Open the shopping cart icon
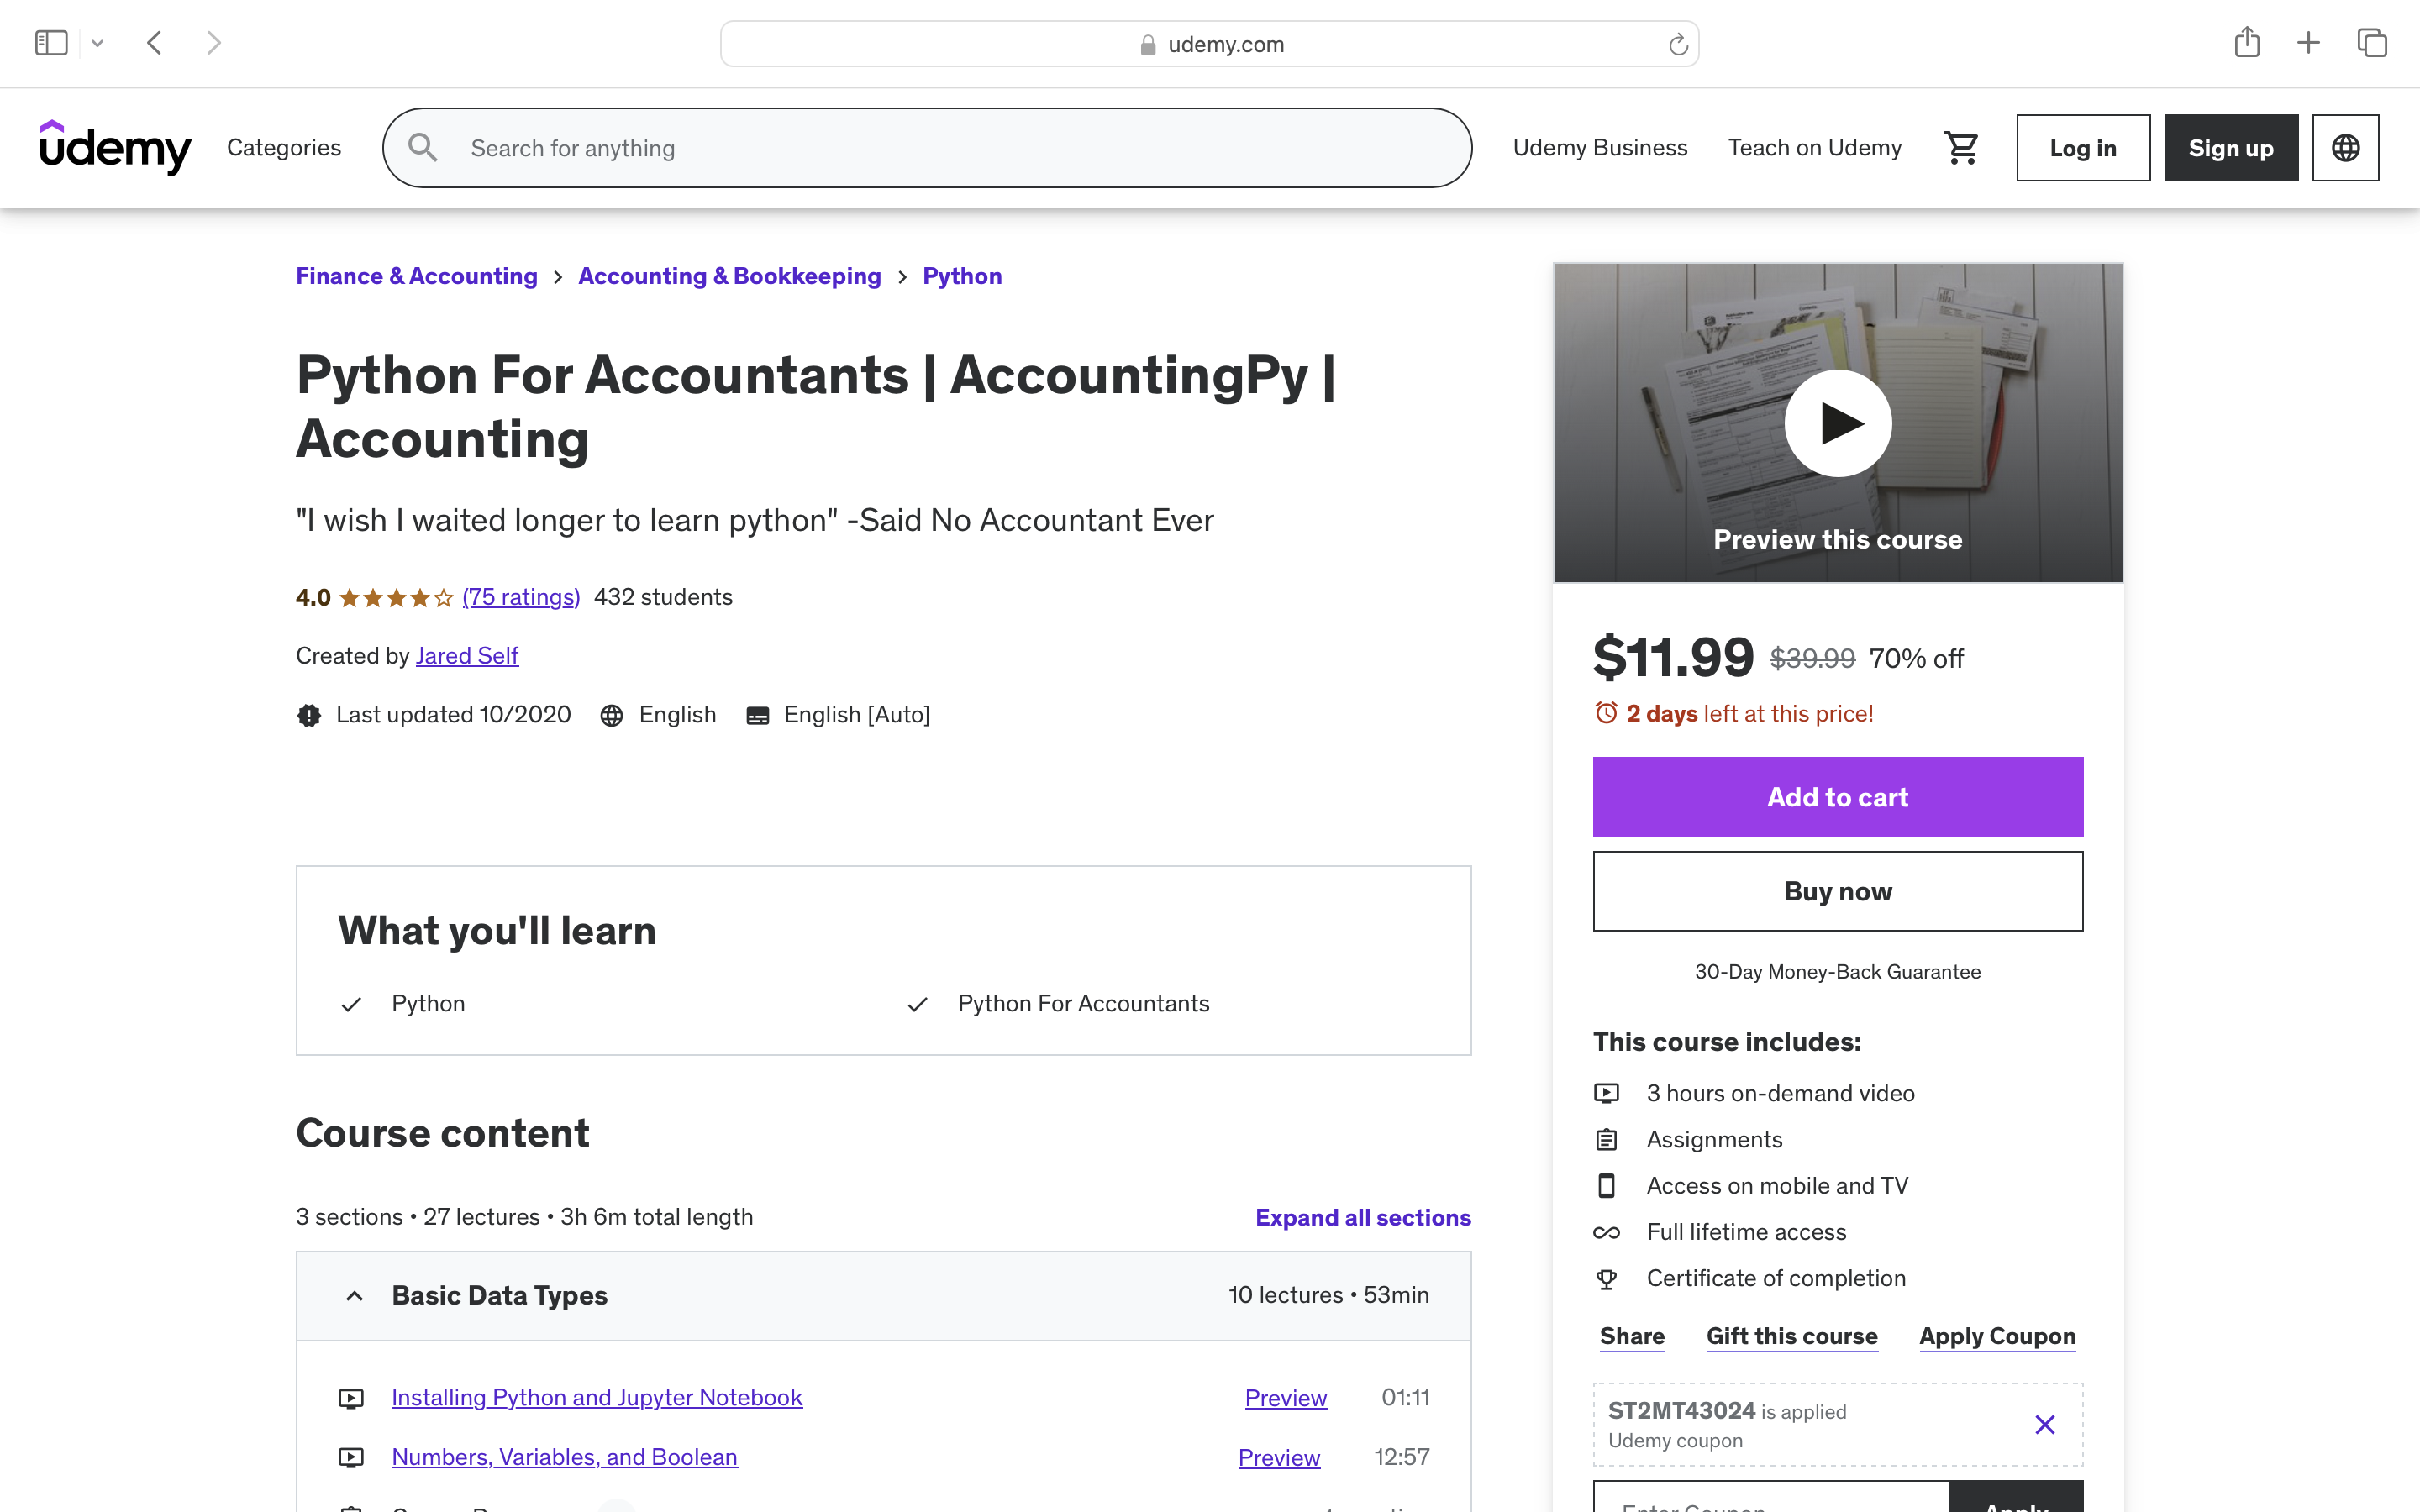2420x1512 pixels. [1960, 148]
